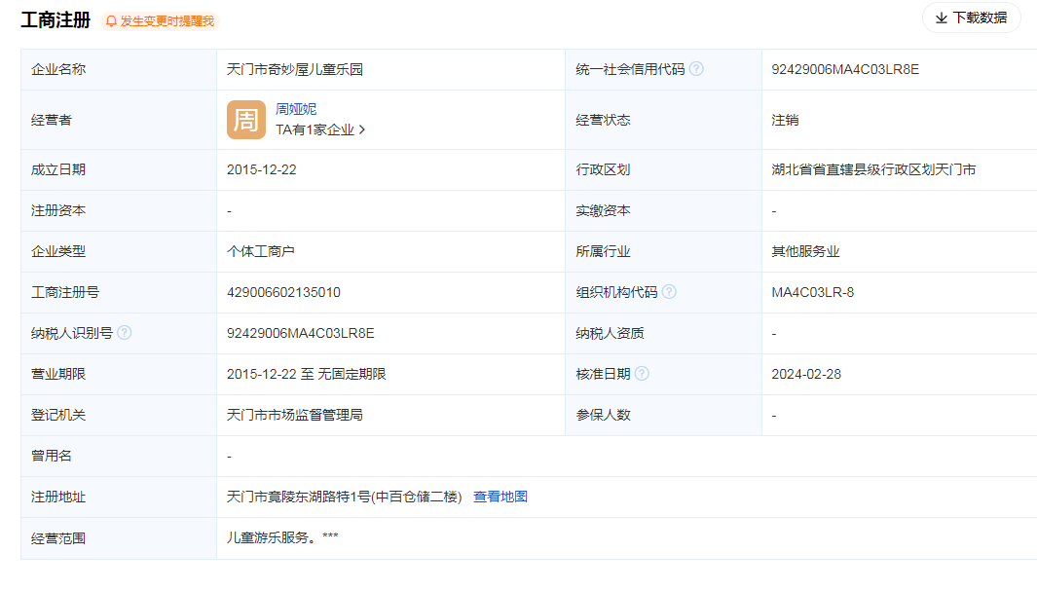Click help icon beside 统一社会信用代码
Viewport: 1037px width, 590px height.
(x=696, y=69)
